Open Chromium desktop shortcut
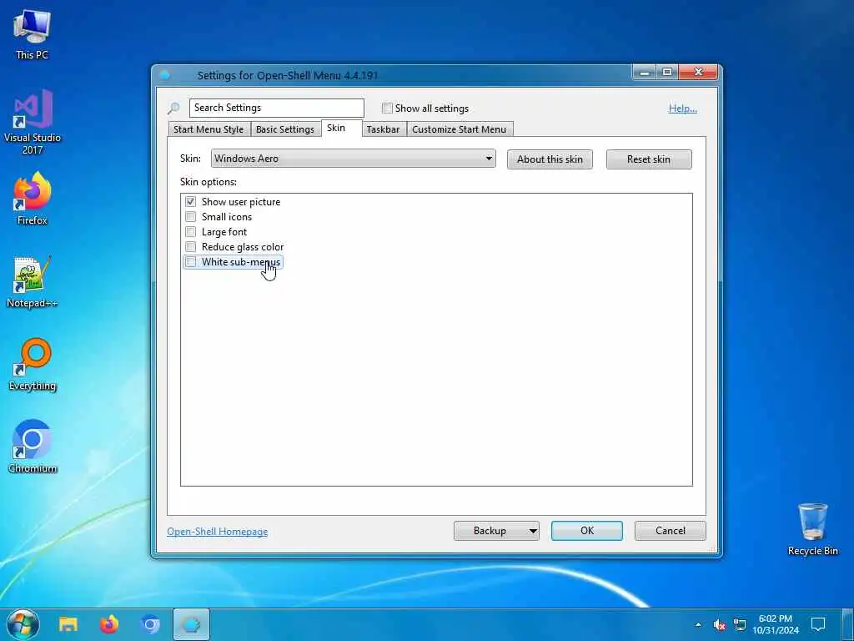 click(x=33, y=447)
